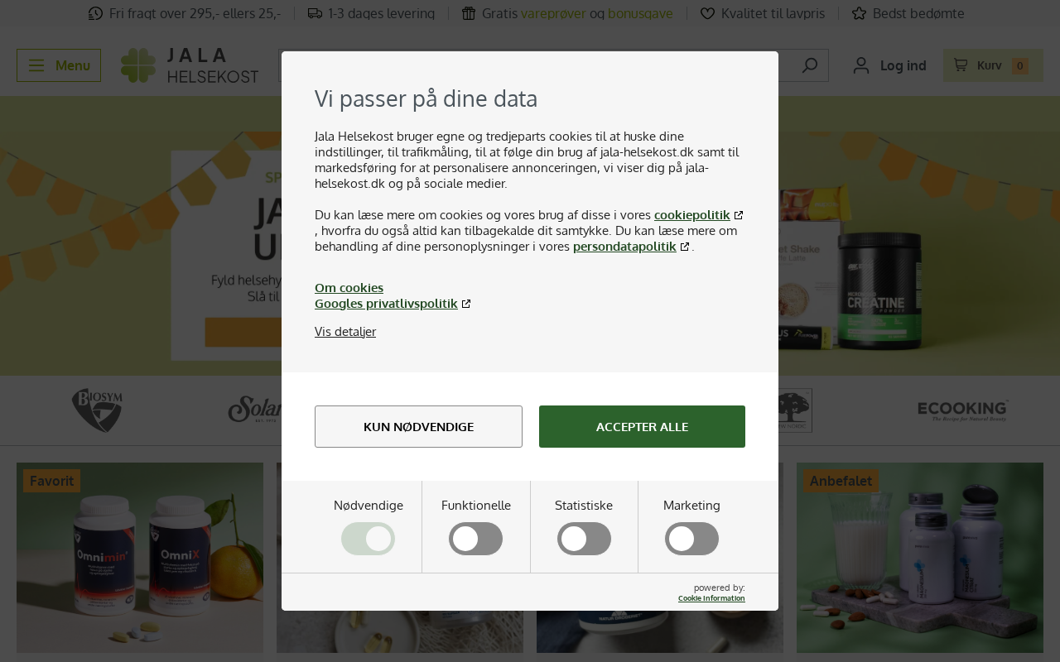The width and height of the screenshot is (1060, 662).
Task: Open the hamburger Menu
Action: (59, 65)
